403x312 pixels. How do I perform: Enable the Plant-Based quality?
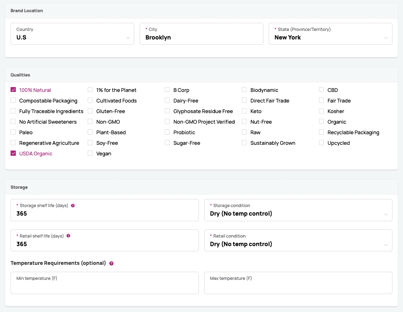tap(90, 132)
